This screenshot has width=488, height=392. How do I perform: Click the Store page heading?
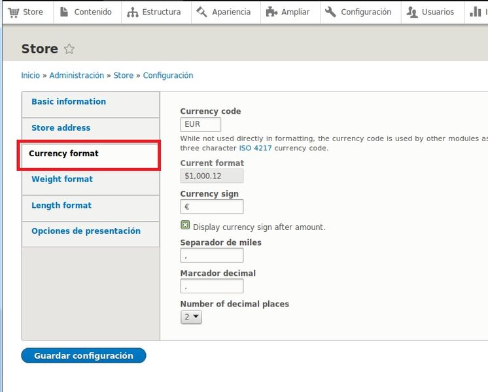coord(39,49)
